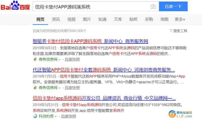The width and height of the screenshot is (202, 121).
Task: Switch to the 视频 tab
Action: click(x=71, y=19)
